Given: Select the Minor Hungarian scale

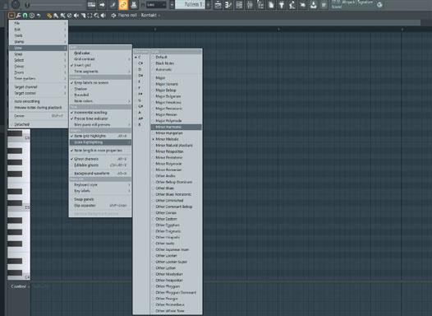Looking at the screenshot, I should point(177,133).
